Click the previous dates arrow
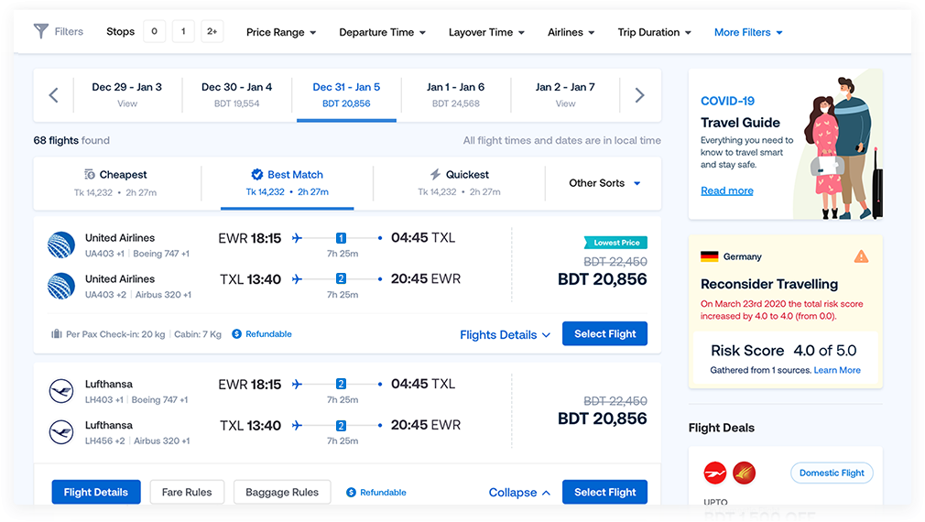Viewport: 925px width, 522px height. (54, 94)
